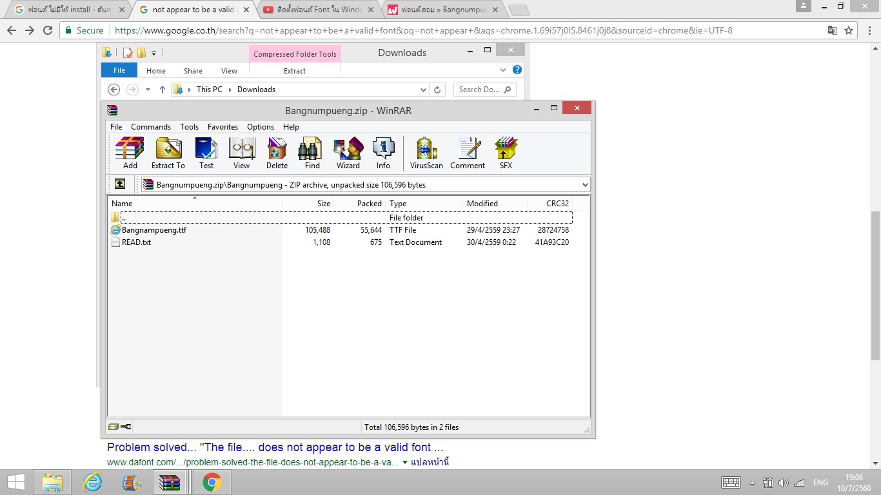Show hidden tray icons
The image size is (881, 495).
point(752,483)
